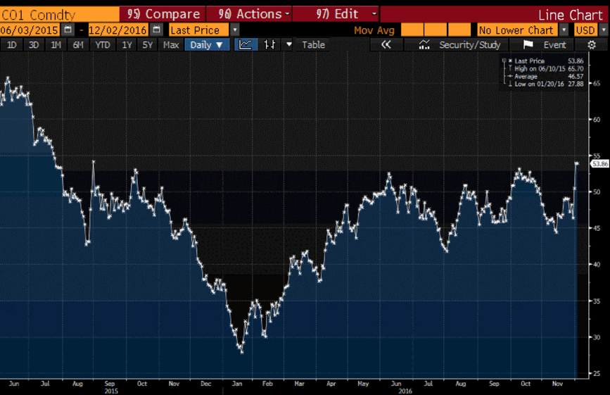Click the CO1 Comdty security field

click(60, 14)
